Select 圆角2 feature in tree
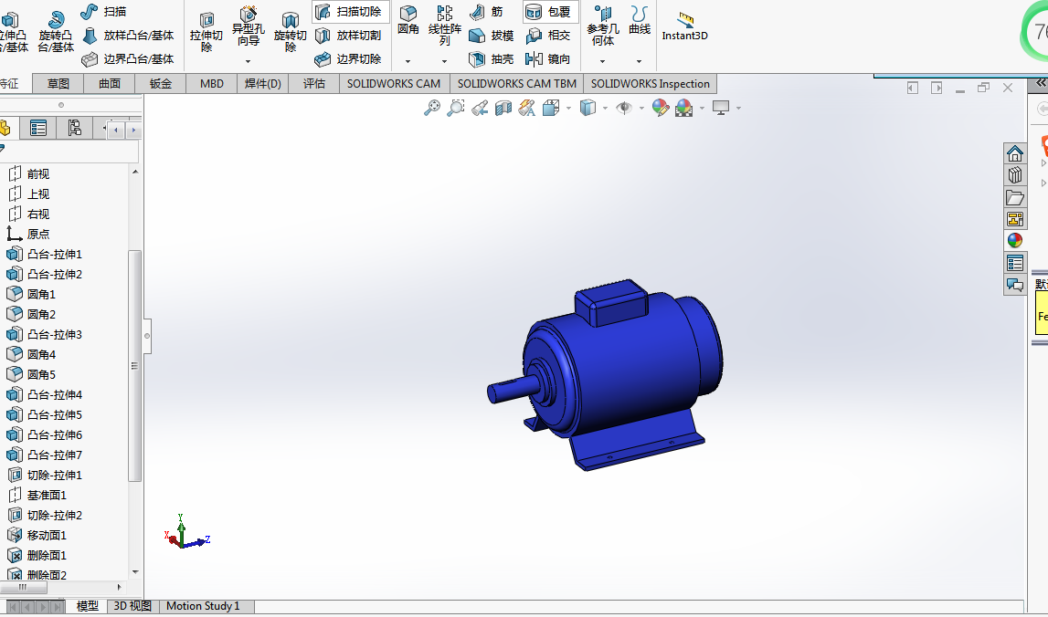Viewport: 1048px width, 617px height. coord(31,315)
